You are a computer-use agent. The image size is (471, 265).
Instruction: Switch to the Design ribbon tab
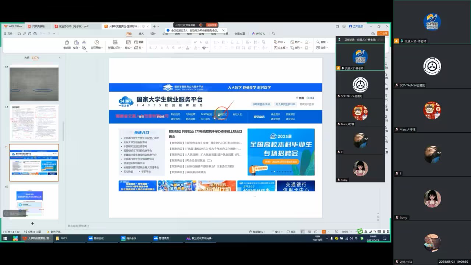[153, 33]
